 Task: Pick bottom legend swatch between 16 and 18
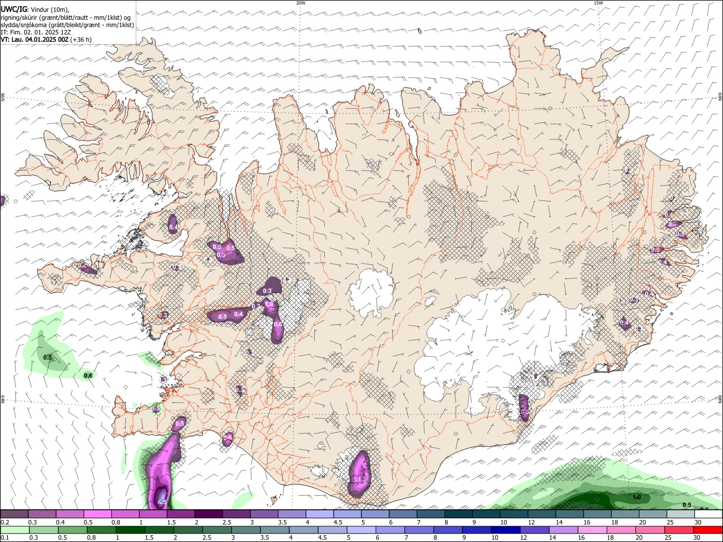pyautogui.click(x=593, y=530)
